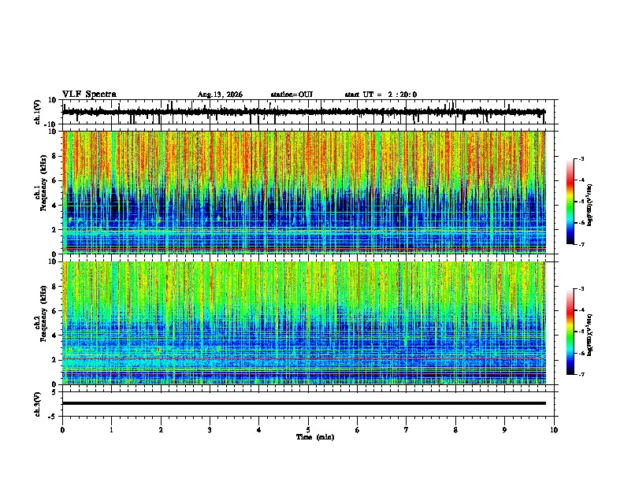
Task: Click the time axis tick label "3"
Action: point(210,430)
